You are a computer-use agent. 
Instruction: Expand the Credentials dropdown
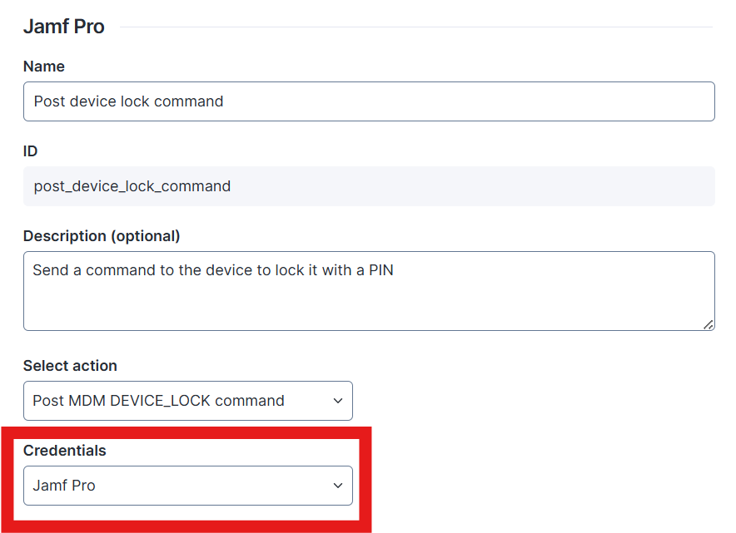187,486
